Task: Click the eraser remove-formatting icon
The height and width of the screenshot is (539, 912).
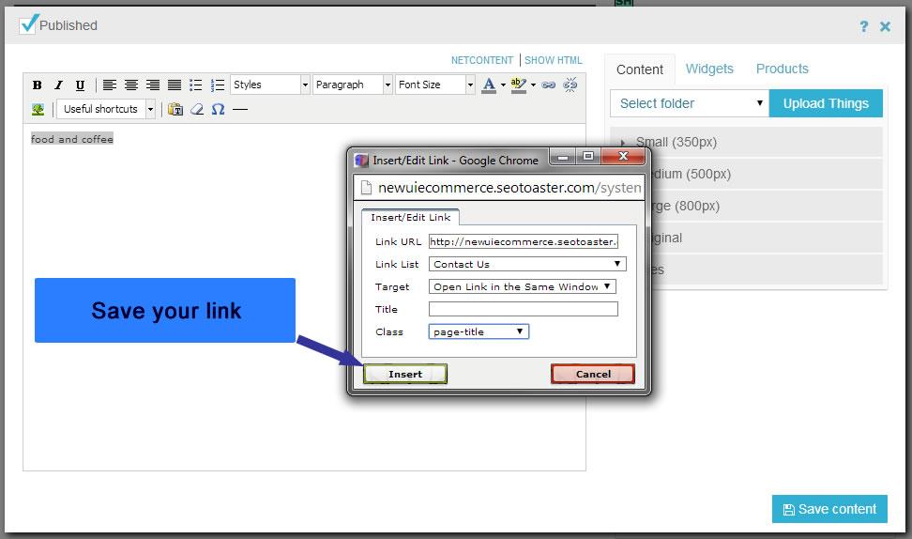Action: (197, 109)
